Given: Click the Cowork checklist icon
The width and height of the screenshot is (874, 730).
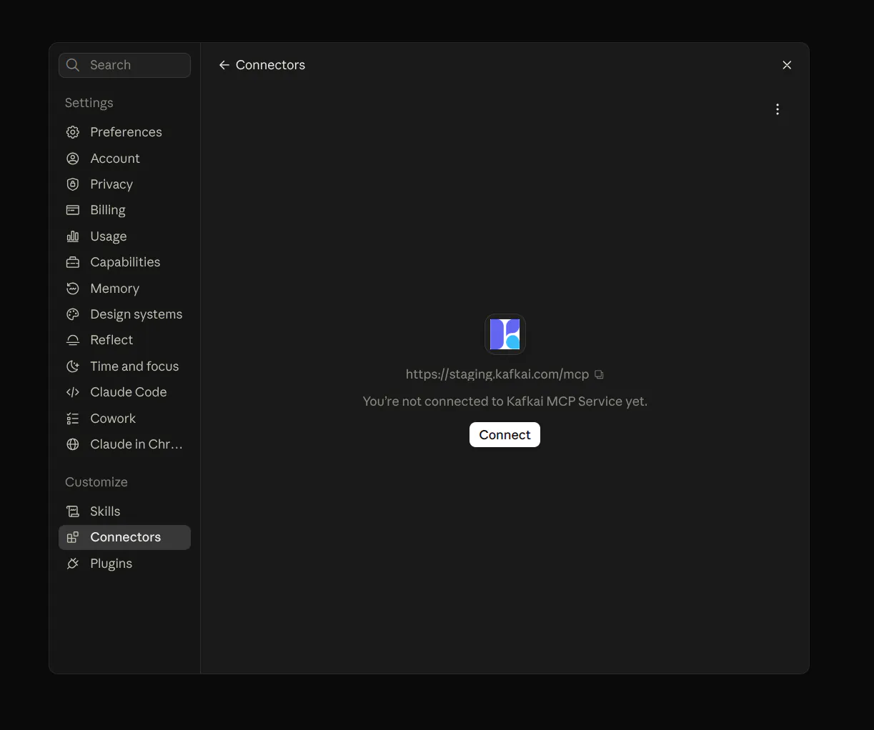Looking at the screenshot, I should (73, 419).
